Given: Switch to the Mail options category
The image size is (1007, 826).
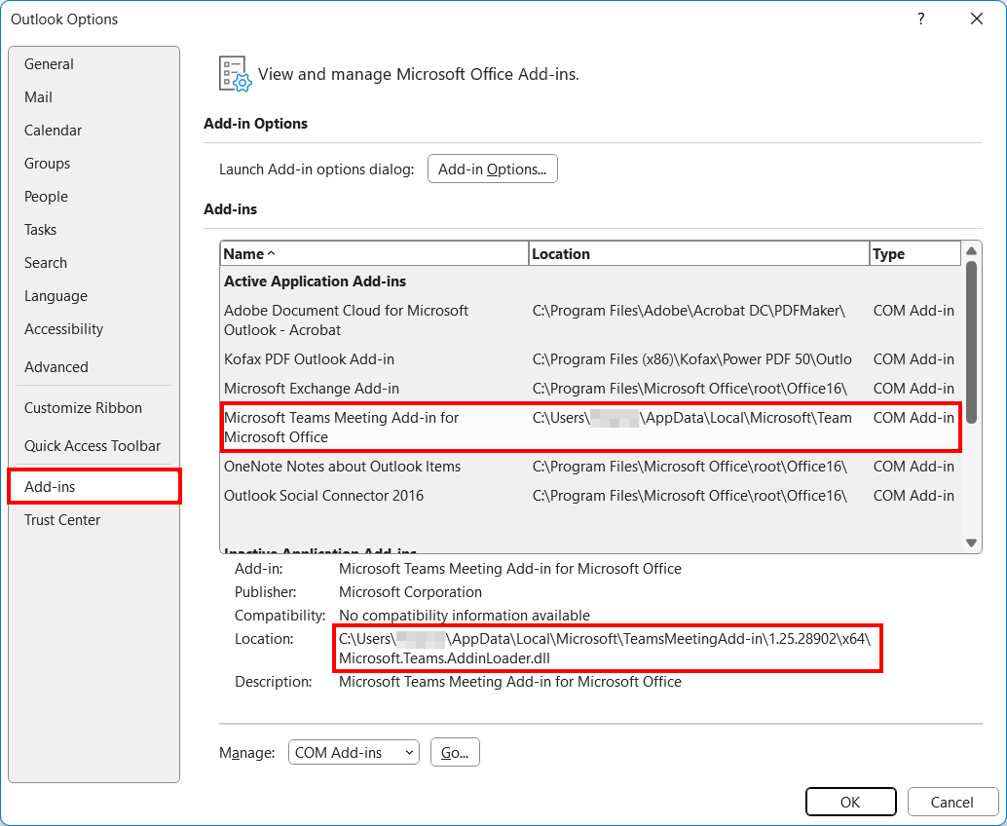Looking at the screenshot, I should coord(39,97).
